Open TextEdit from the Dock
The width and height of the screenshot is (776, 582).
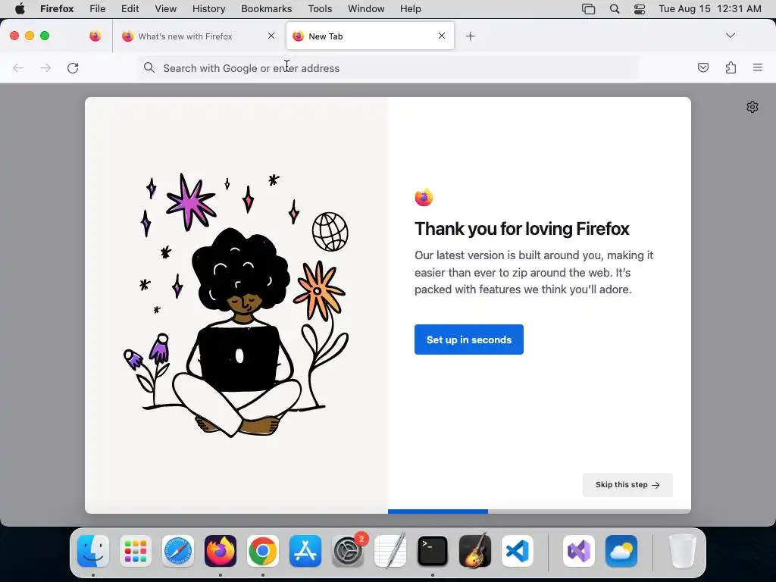(390, 551)
